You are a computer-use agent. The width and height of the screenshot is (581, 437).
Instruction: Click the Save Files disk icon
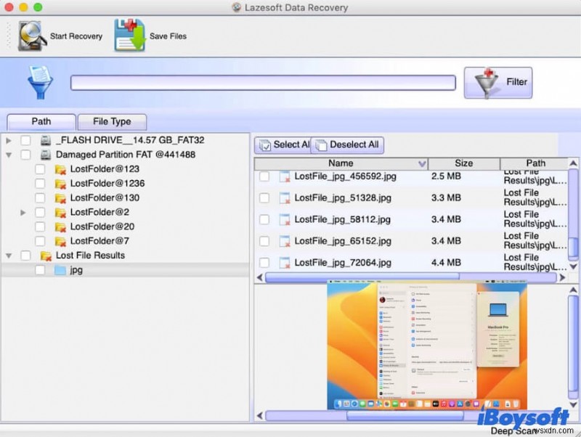coord(130,36)
